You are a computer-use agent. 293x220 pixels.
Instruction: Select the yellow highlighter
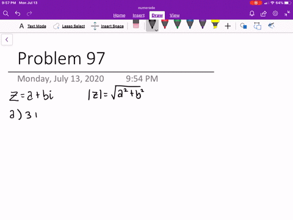pos(215,24)
